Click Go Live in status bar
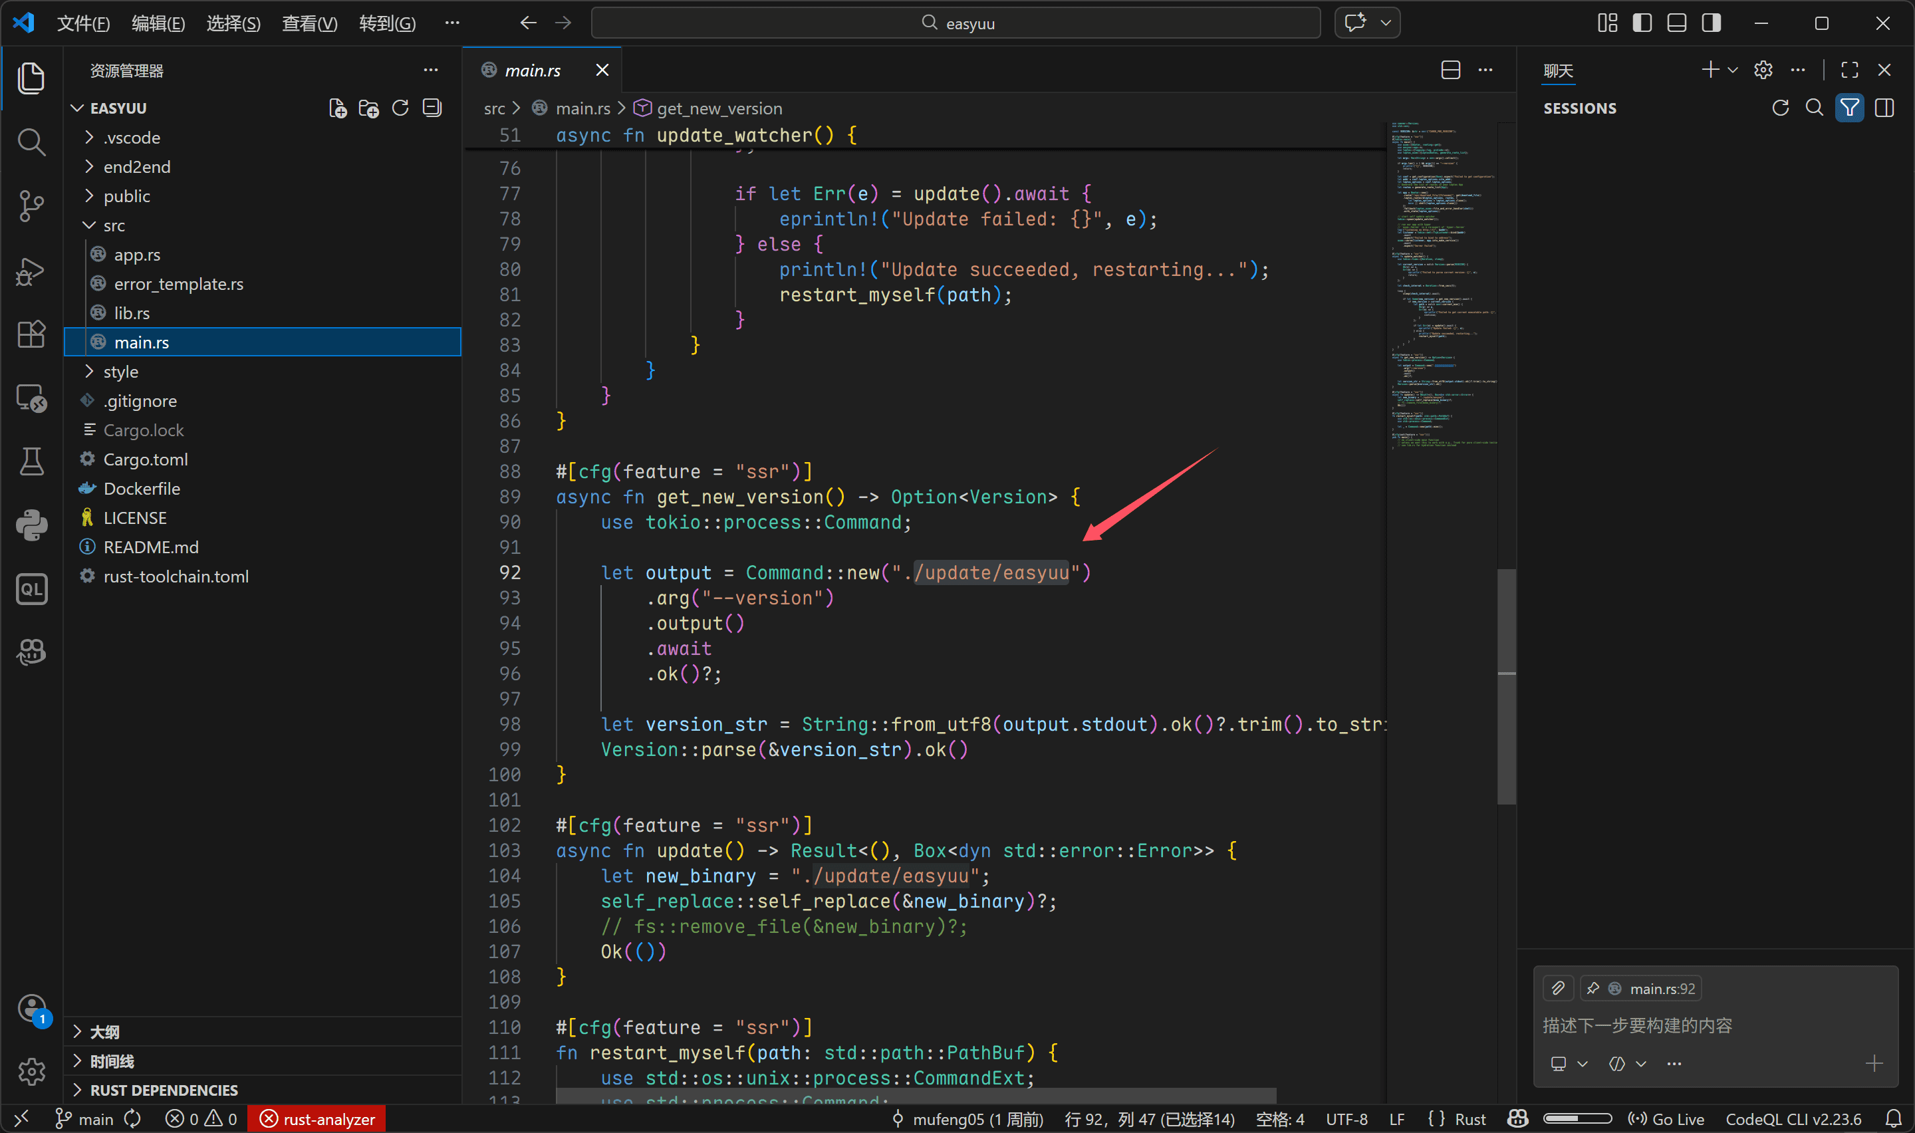1915x1133 pixels. pyautogui.click(x=1667, y=1118)
